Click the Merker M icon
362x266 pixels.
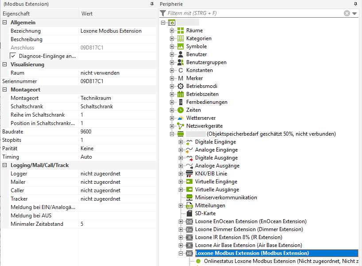tap(181, 78)
